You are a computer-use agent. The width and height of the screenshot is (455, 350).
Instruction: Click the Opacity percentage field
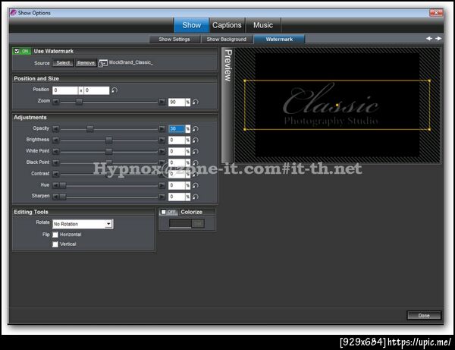pyautogui.click(x=177, y=128)
